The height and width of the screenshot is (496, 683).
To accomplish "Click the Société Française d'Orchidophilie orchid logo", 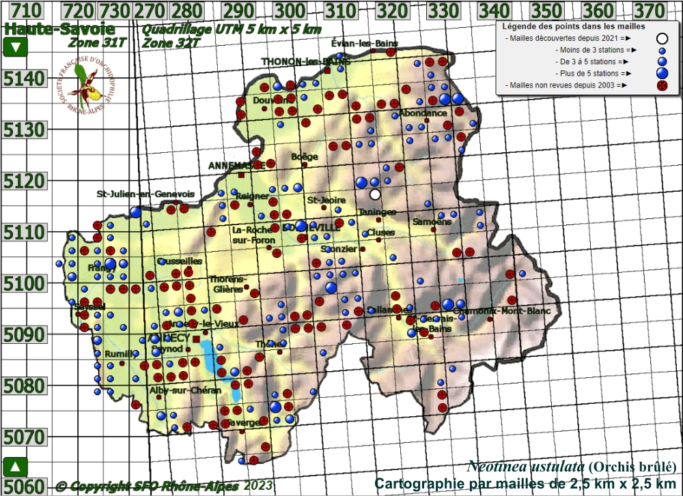I will point(83,86).
